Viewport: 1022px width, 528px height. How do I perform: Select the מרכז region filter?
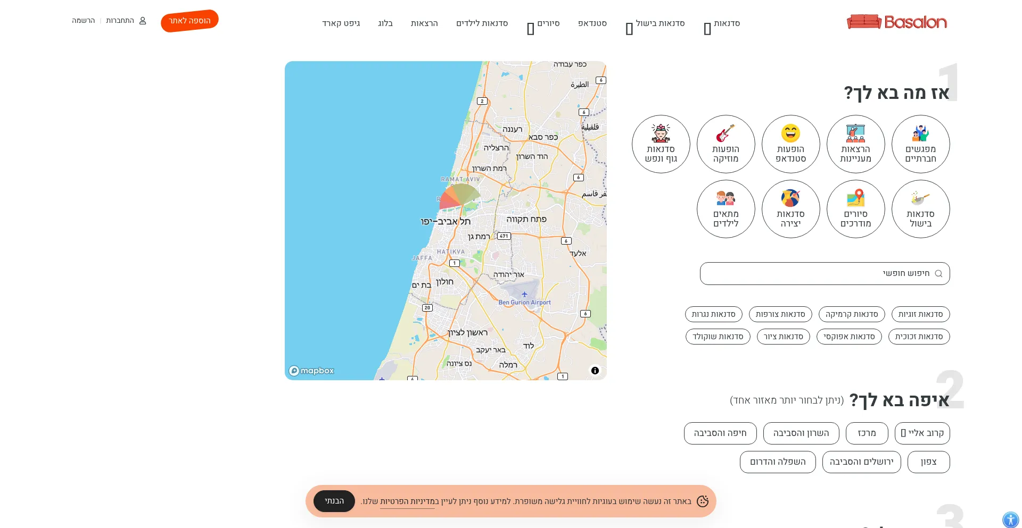click(x=867, y=433)
